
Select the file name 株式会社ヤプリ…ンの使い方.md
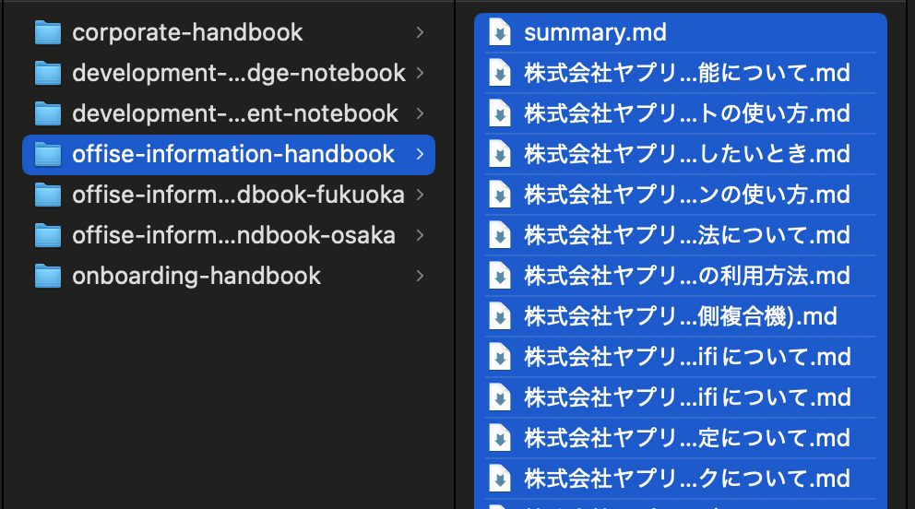(687, 195)
